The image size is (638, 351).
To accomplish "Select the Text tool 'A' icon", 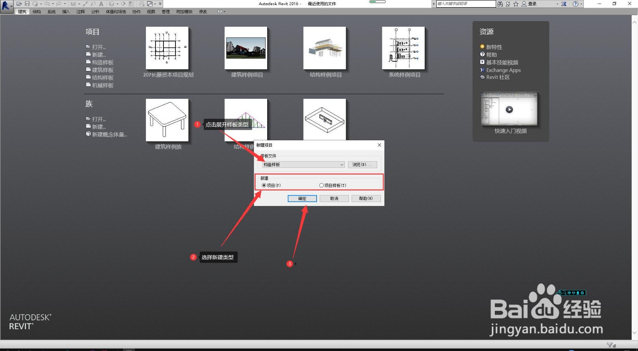I will click(x=101, y=4).
